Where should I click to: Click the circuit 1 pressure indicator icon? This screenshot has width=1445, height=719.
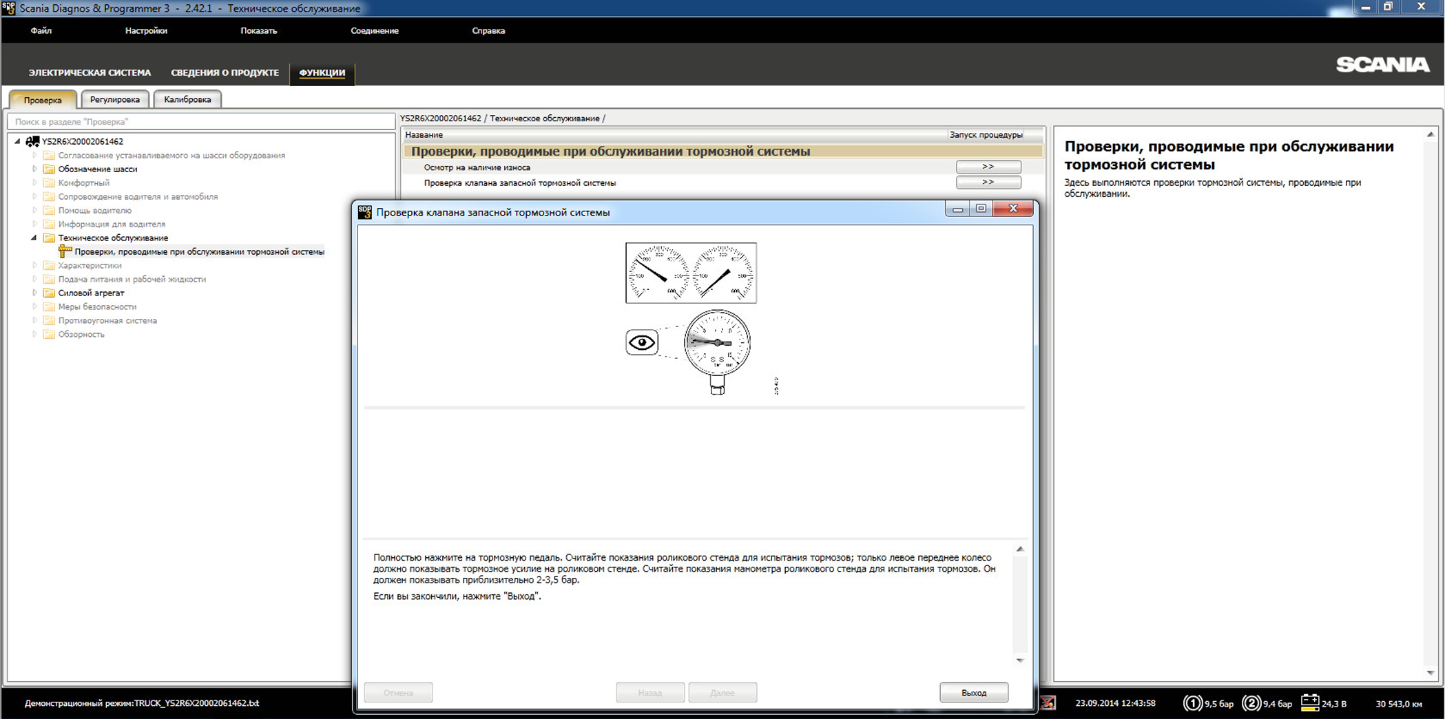pyautogui.click(x=1192, y=703)
